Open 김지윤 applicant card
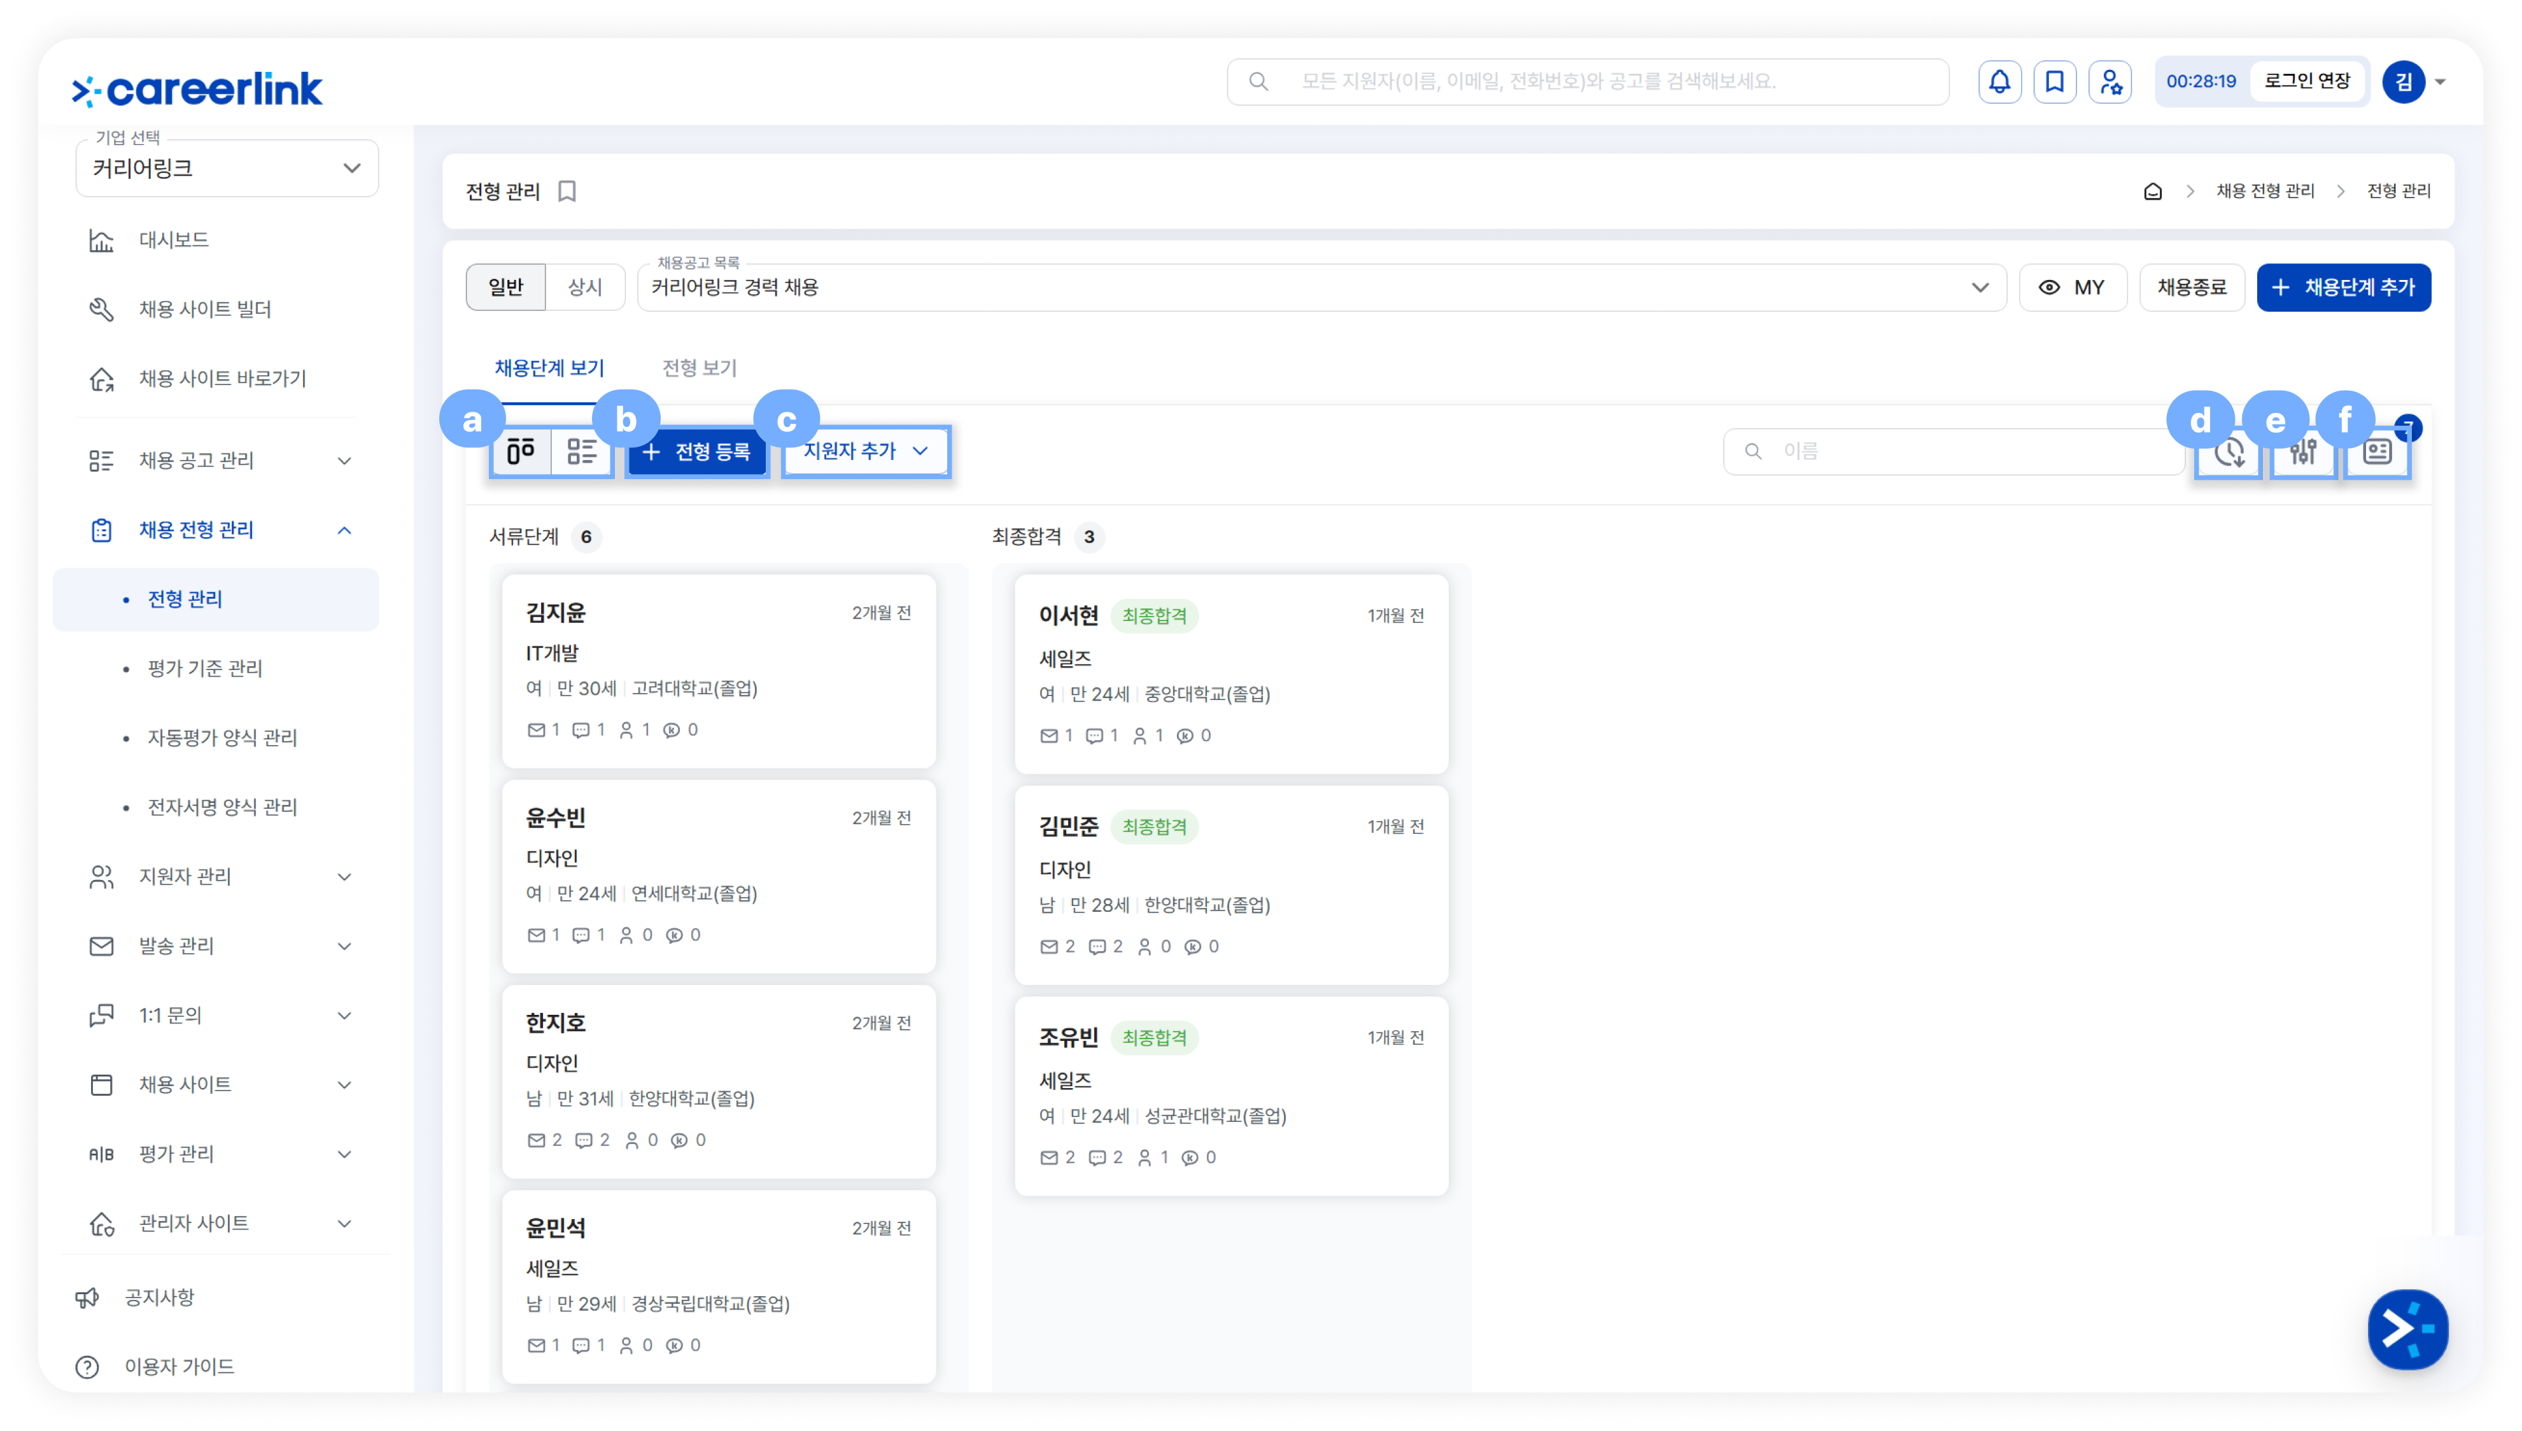2522x1431 pixels. pyautogui.click(x=719, y=671)
